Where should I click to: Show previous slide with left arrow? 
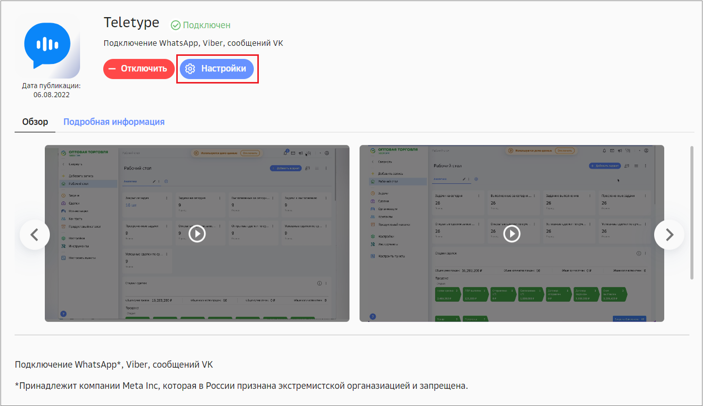point(35,234)
